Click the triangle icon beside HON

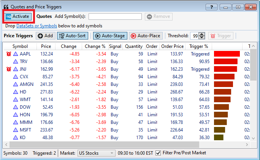click(x=16, y=115)
